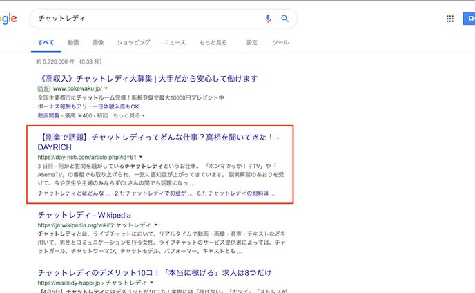
Task: Click the 広告 ad label badge
Action: 43,88
